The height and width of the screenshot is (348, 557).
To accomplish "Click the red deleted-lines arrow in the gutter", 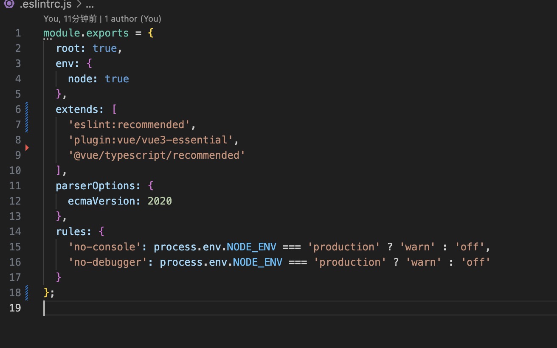I will 27,148.
